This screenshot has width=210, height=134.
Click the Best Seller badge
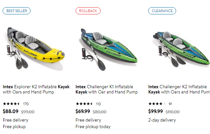tap(17, 11)
